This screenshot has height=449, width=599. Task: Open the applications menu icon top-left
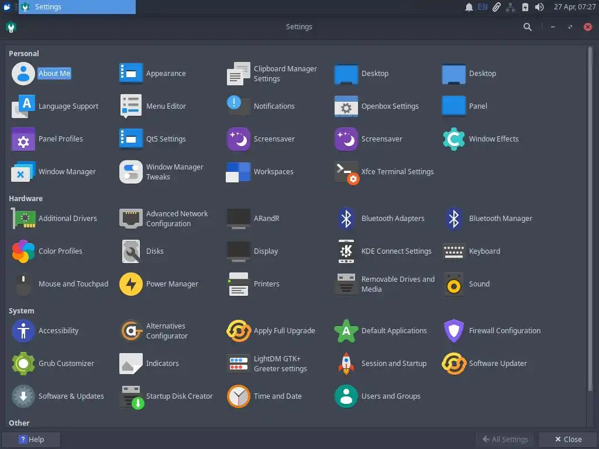[7, 7]
